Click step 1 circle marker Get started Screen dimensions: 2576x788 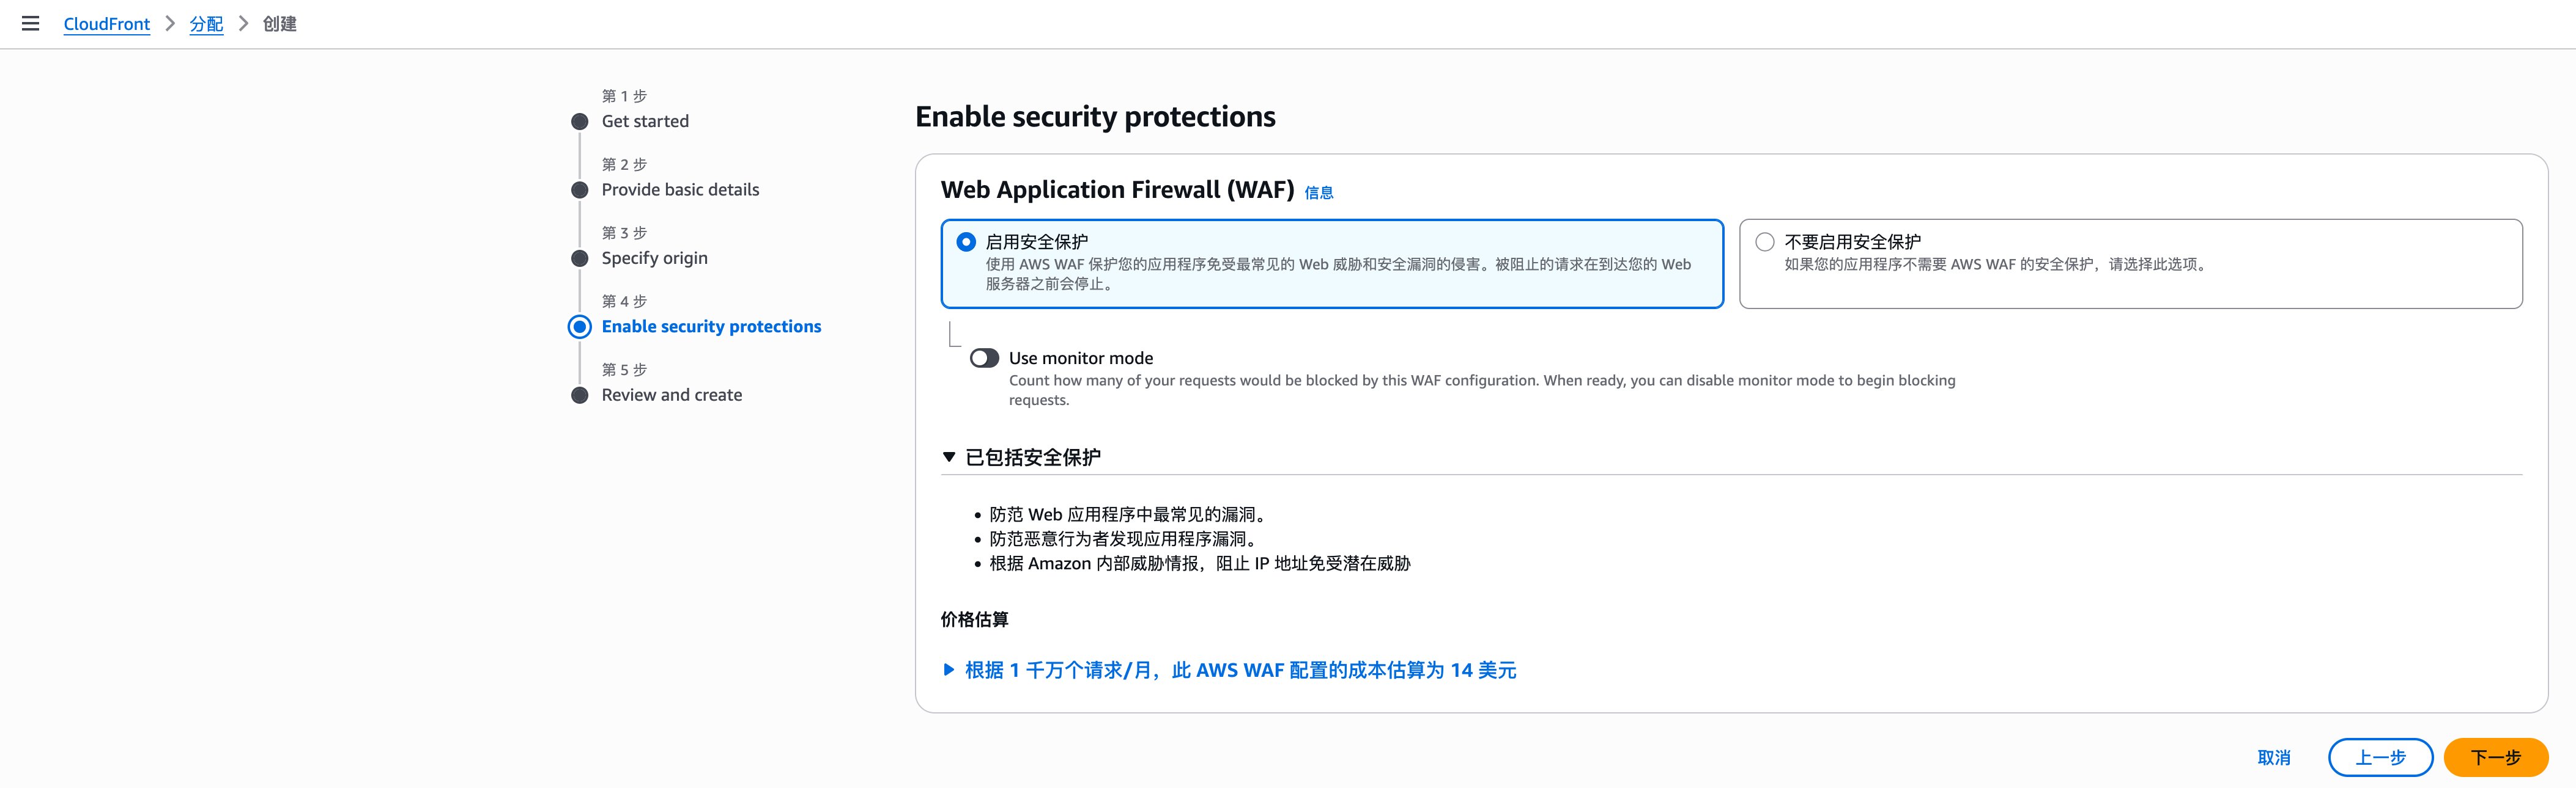[x=579, y=122]
